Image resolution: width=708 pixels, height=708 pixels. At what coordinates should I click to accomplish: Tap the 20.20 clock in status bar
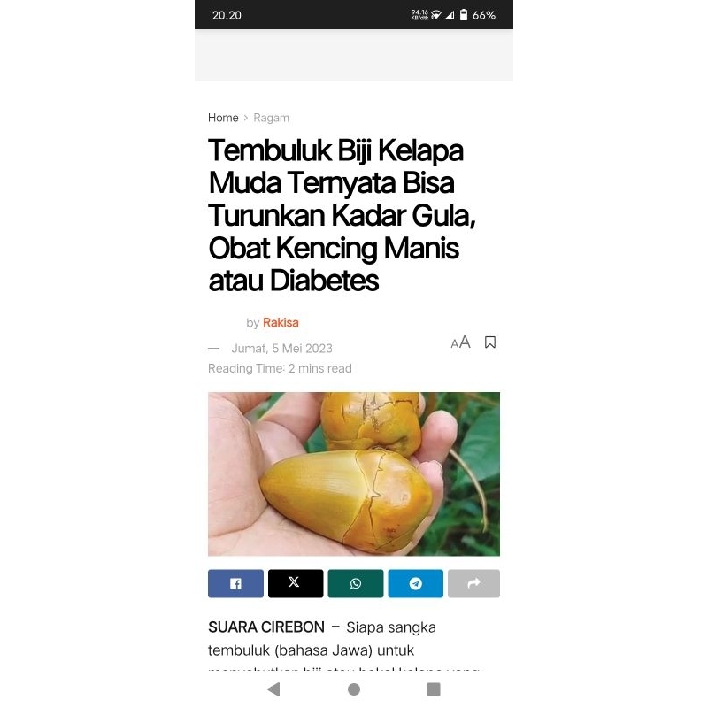(x=227, y=15)
